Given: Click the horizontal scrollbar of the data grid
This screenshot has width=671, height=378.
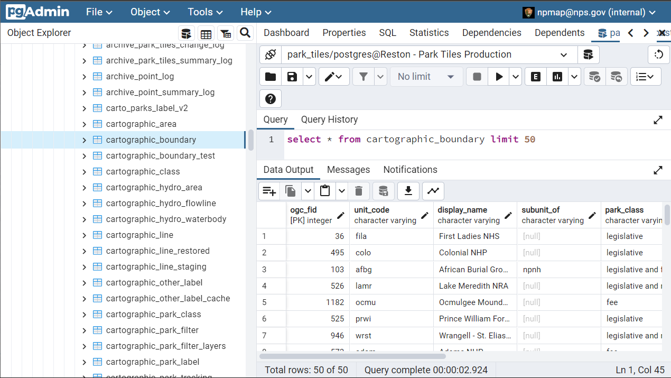Looking at the screenshot, I should [351, 356].
